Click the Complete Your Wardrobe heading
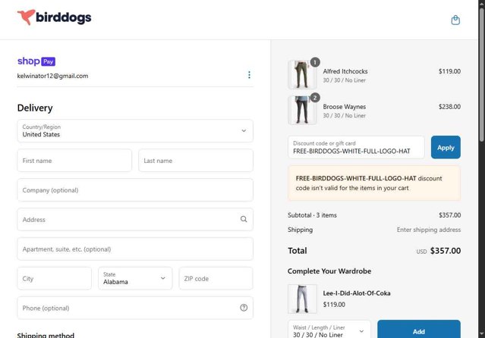 tap(329, 271)
